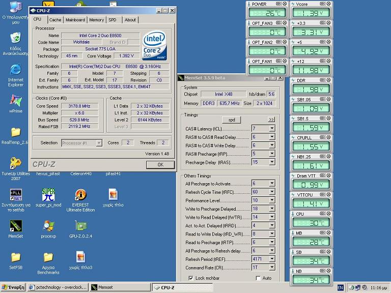The image size is (391, 293).
Task: Open settings icon of POWER gadget
Action: (279, 4)
